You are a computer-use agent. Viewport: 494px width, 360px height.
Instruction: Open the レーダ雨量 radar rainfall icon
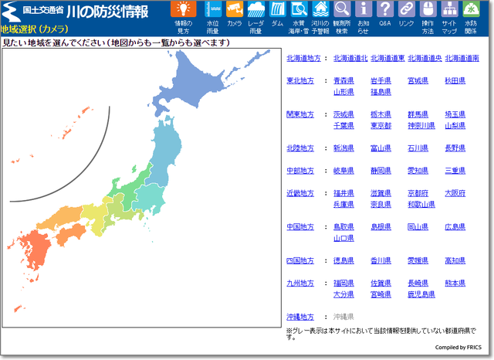[x=255, y=10]
